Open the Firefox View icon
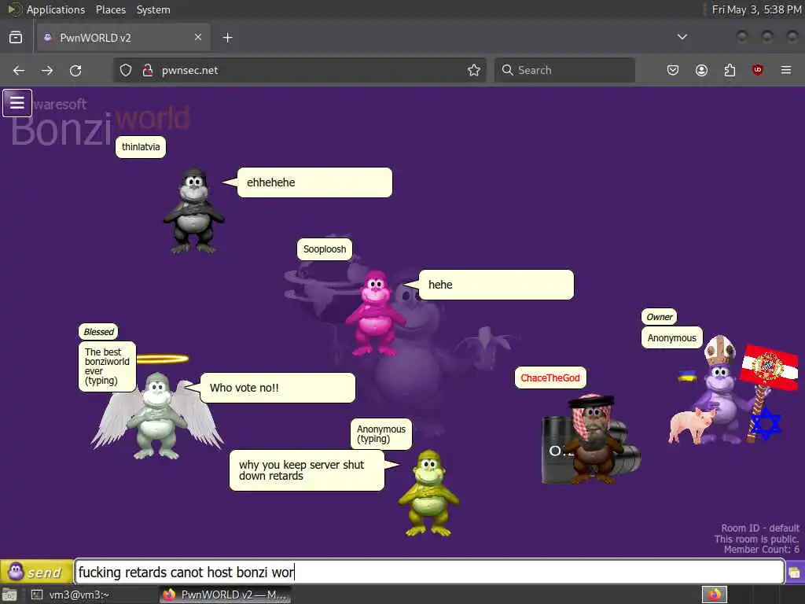 (16, 38)
